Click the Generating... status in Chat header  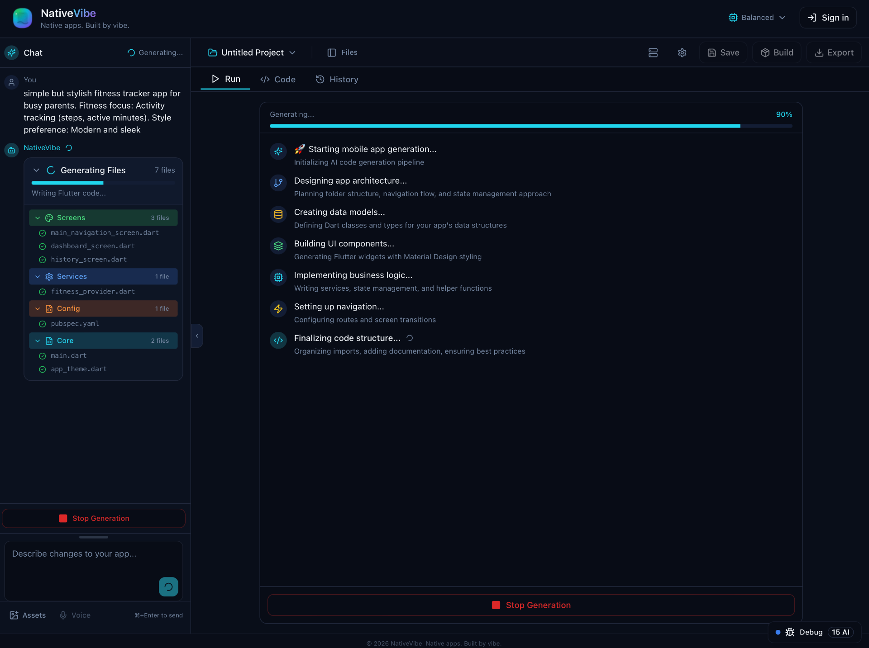155,53
